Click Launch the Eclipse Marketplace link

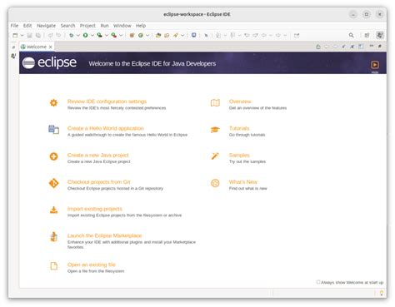coord(104,235)
